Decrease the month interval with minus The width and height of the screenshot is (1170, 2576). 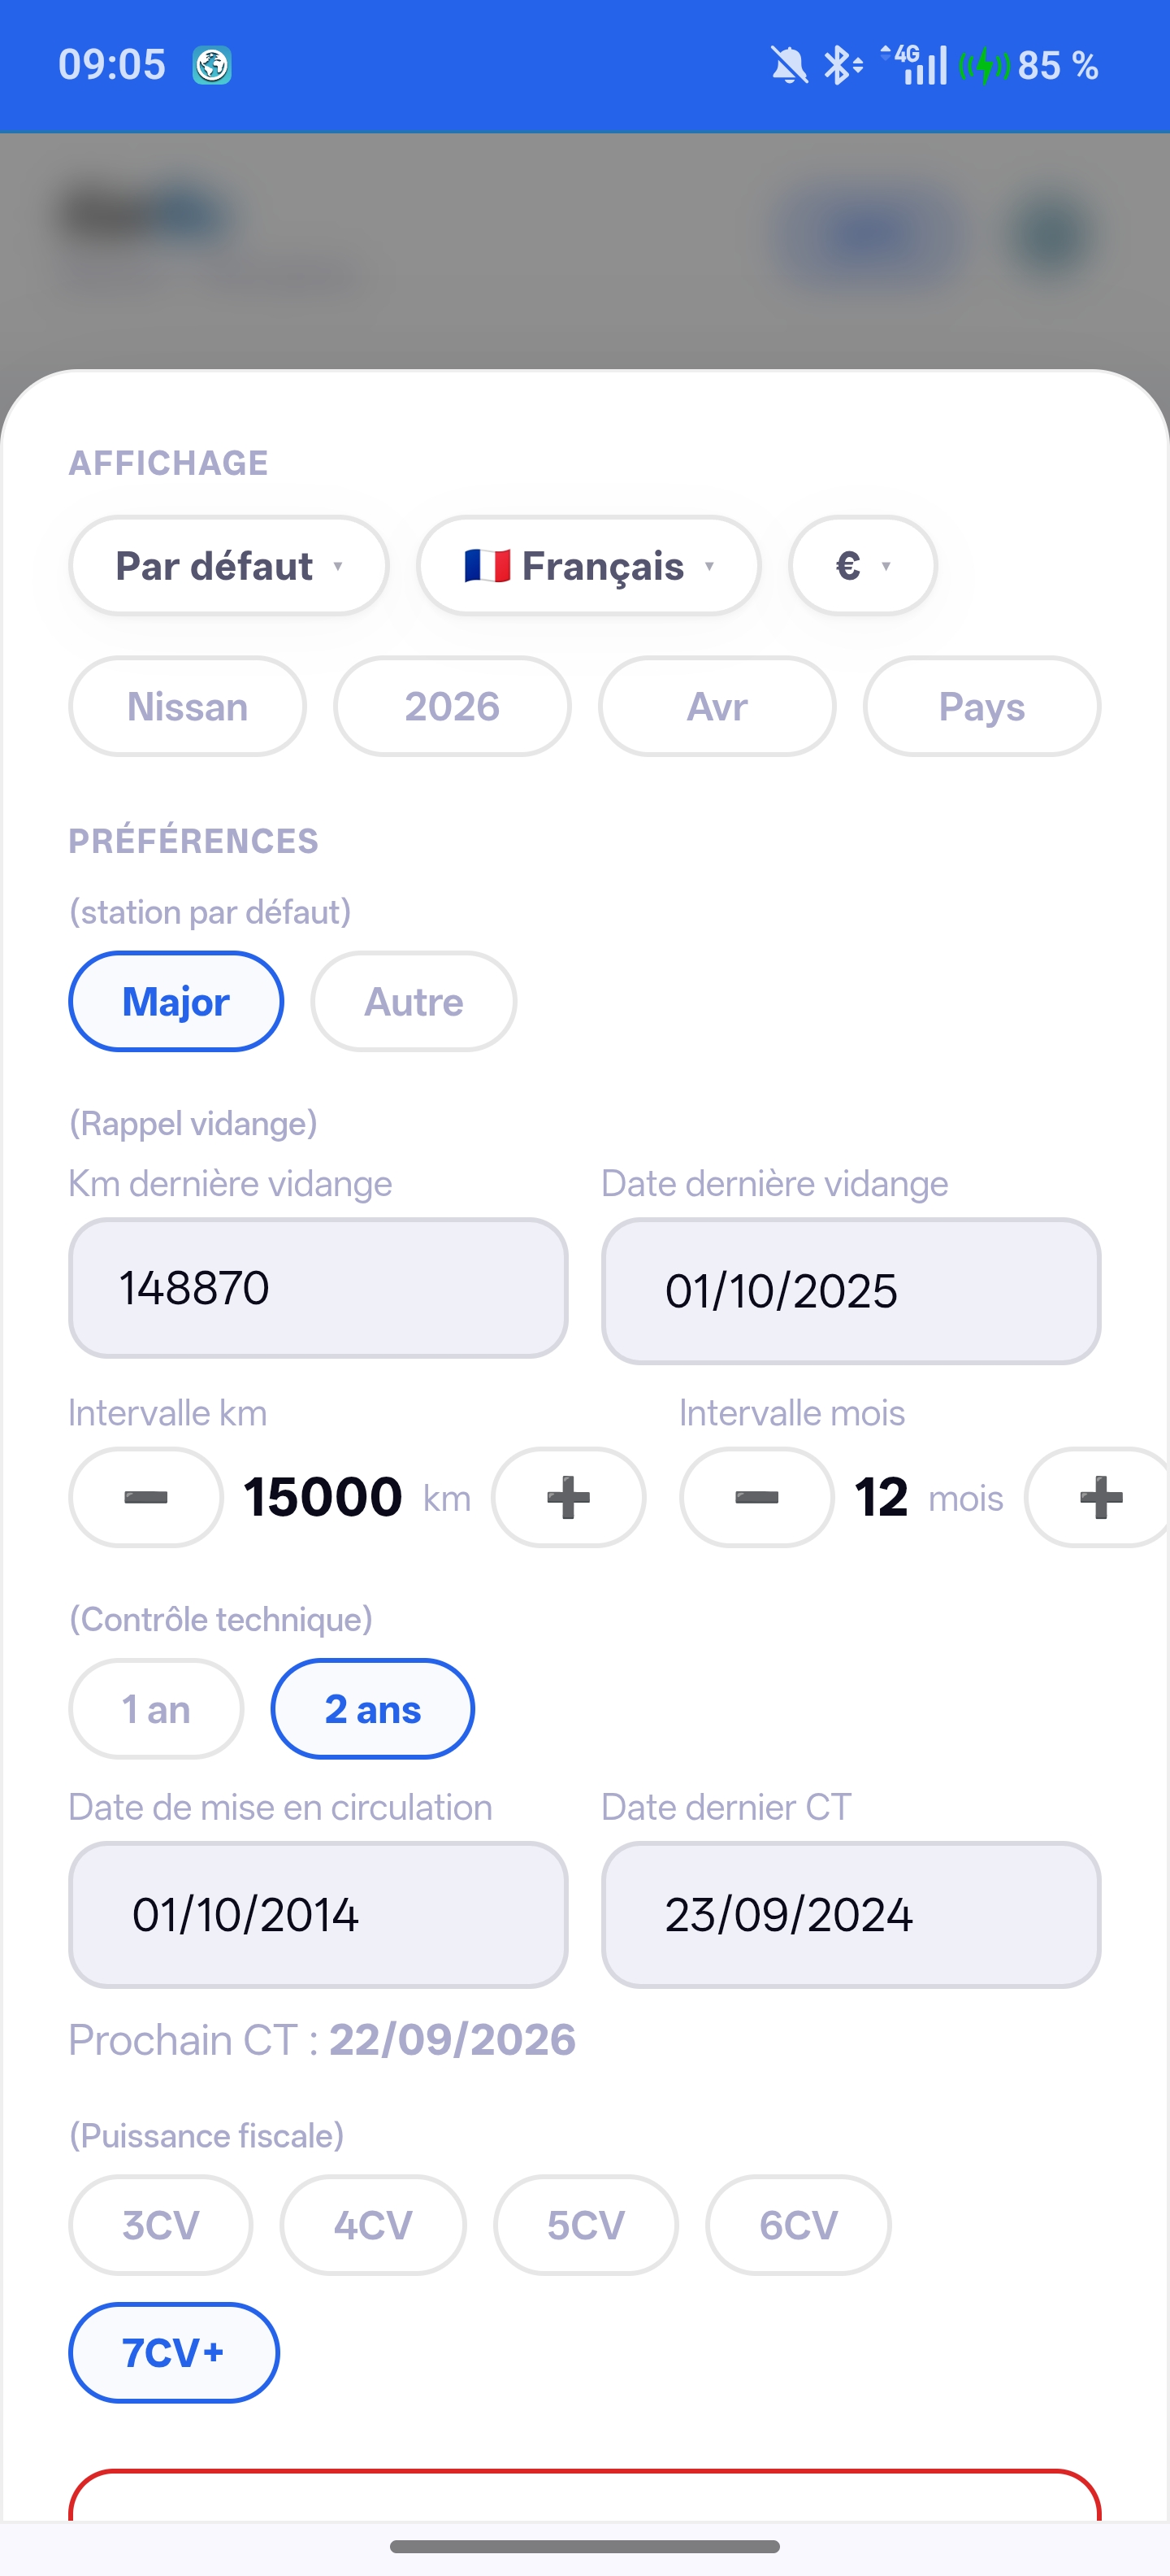[x=756, y=1497]
